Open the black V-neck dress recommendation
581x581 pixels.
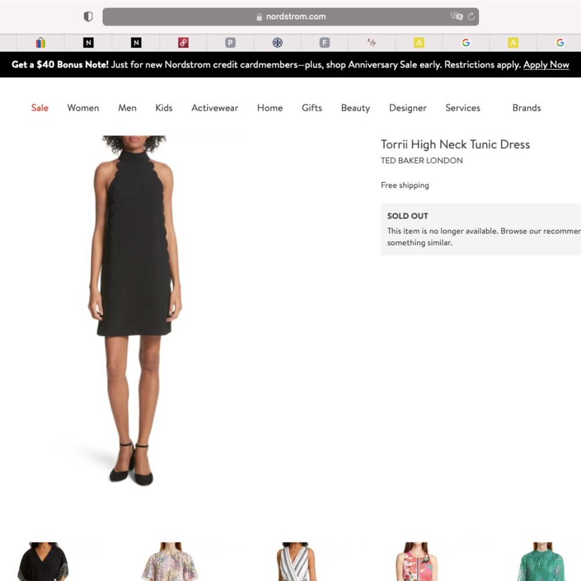[x=43, y=561]
